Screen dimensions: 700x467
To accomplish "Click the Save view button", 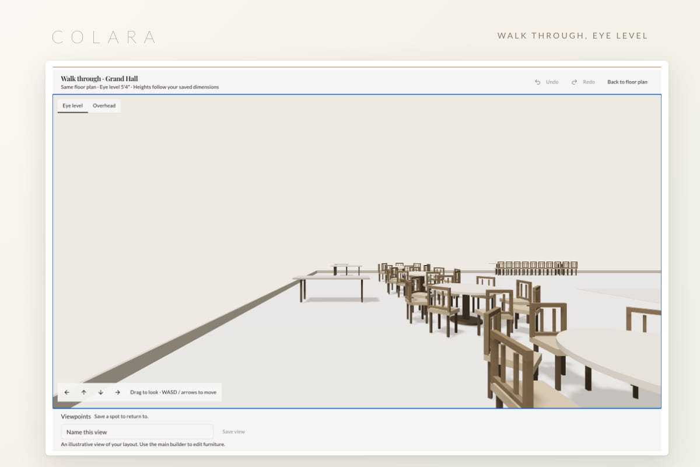I will (x=233, y=432).
